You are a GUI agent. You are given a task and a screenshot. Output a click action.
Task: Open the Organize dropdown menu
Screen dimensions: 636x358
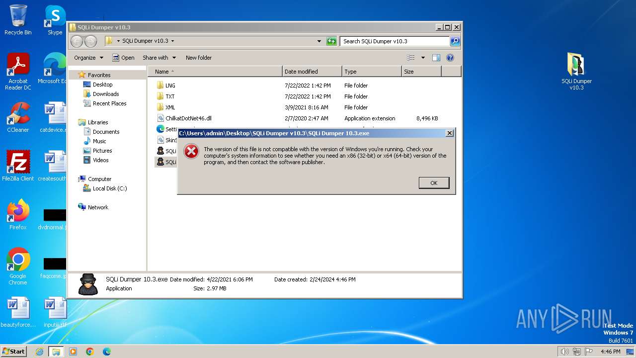click(x=88, y=58)
